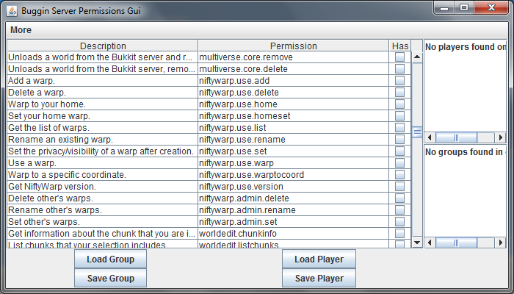Image resolution: width=514 pixels, height=294 pixels.
Task: Enable the niftywarp.use.add permission checkbox
Action: pyautogui.click(x=399, y=81)
